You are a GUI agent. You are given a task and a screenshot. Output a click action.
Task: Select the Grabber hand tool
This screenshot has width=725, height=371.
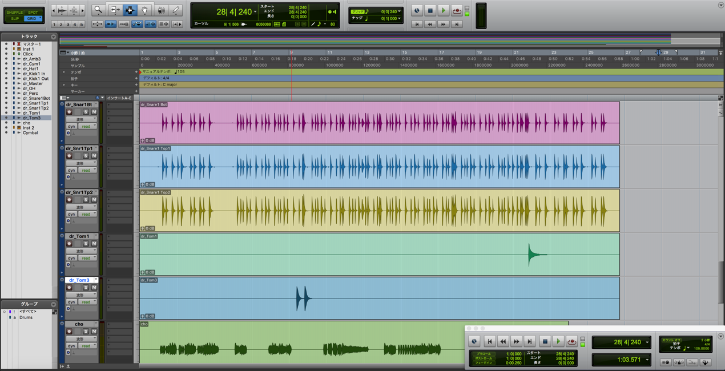145,10
